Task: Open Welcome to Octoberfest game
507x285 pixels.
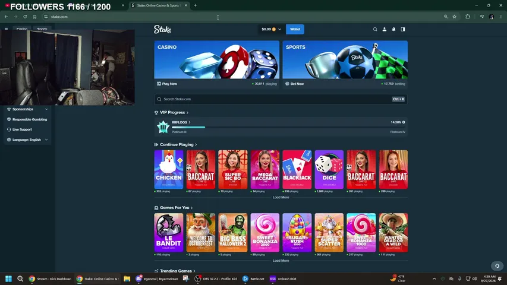Action: (x=201, y=233)
